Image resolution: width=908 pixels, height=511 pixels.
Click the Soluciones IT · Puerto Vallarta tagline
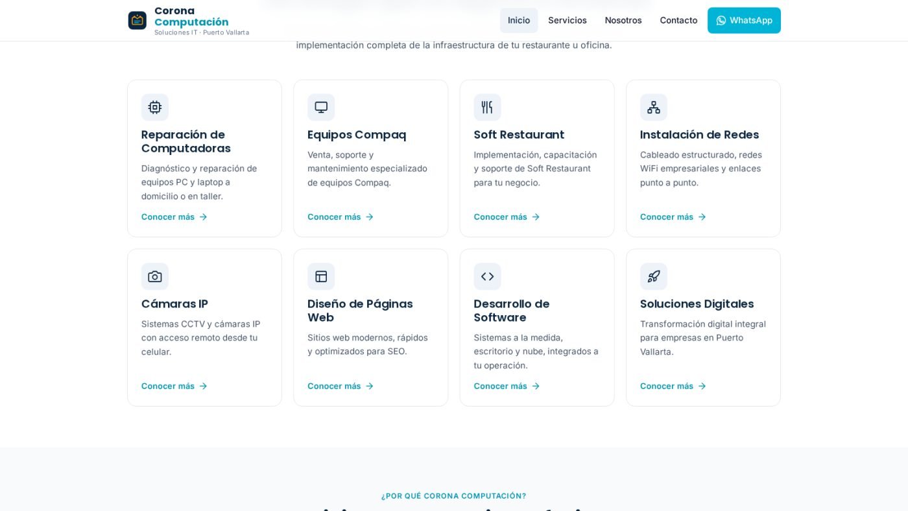202,32
